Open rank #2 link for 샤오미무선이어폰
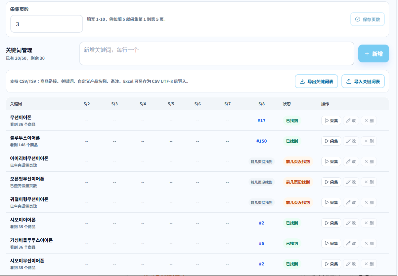 [261, 264]
